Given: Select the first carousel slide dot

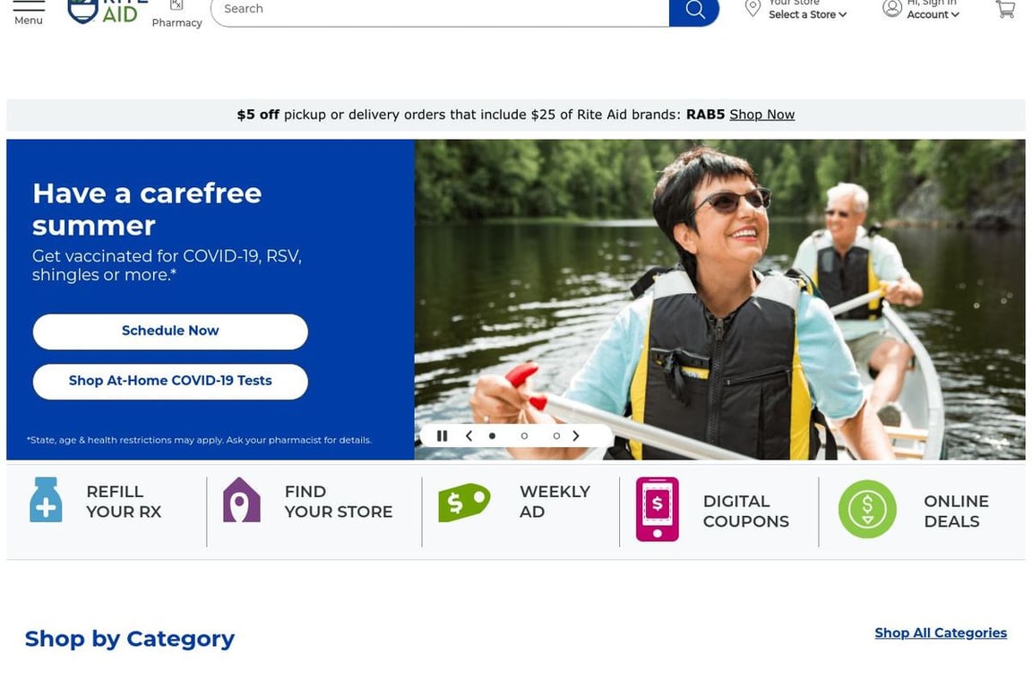Looking at the screenshot, I should 492,436.
